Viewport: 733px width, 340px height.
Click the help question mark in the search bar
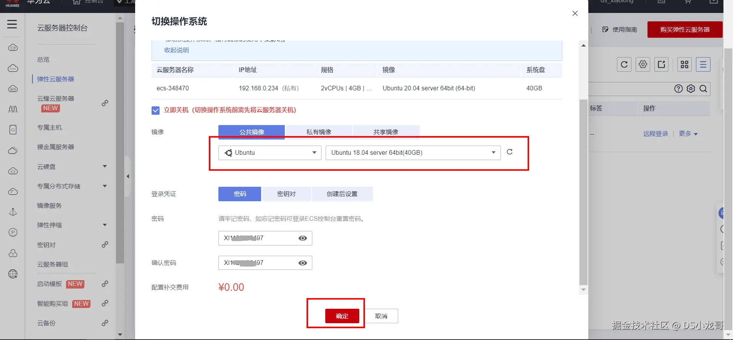pyautogui.click(x=678, y=89)
